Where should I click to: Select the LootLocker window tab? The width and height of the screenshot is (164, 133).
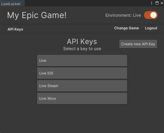pyautogui.click(x=12, y=4)
